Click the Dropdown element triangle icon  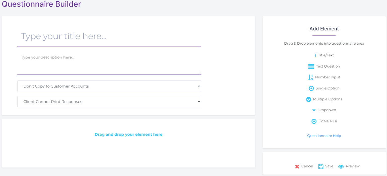pyautogui.click(x=314, y=110)
